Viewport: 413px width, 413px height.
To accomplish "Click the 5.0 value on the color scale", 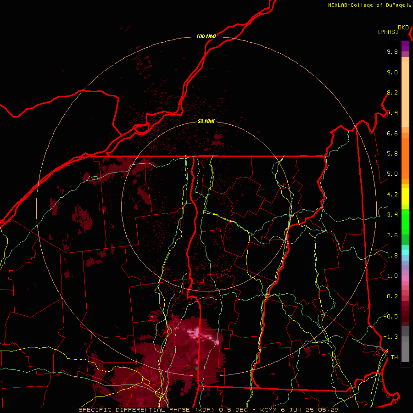I will [x=392, y=174].
